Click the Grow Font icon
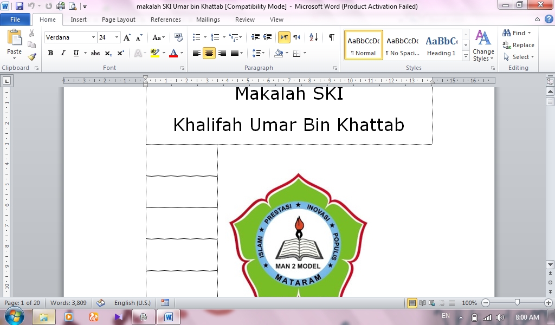 [127, 37]
